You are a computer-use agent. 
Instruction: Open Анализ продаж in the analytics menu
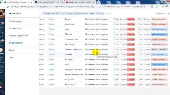(x=15, y=21)
